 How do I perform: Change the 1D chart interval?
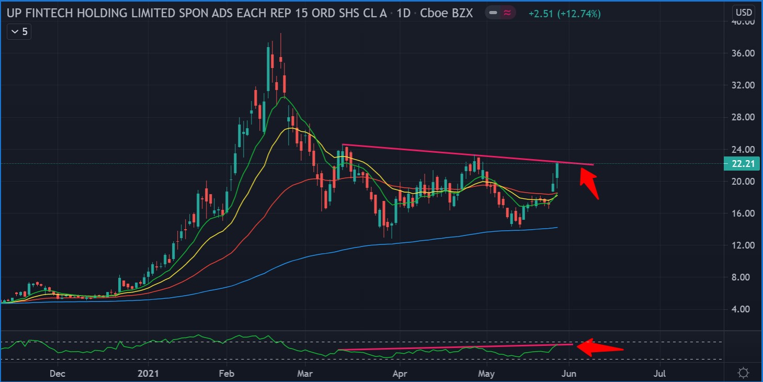403,13
